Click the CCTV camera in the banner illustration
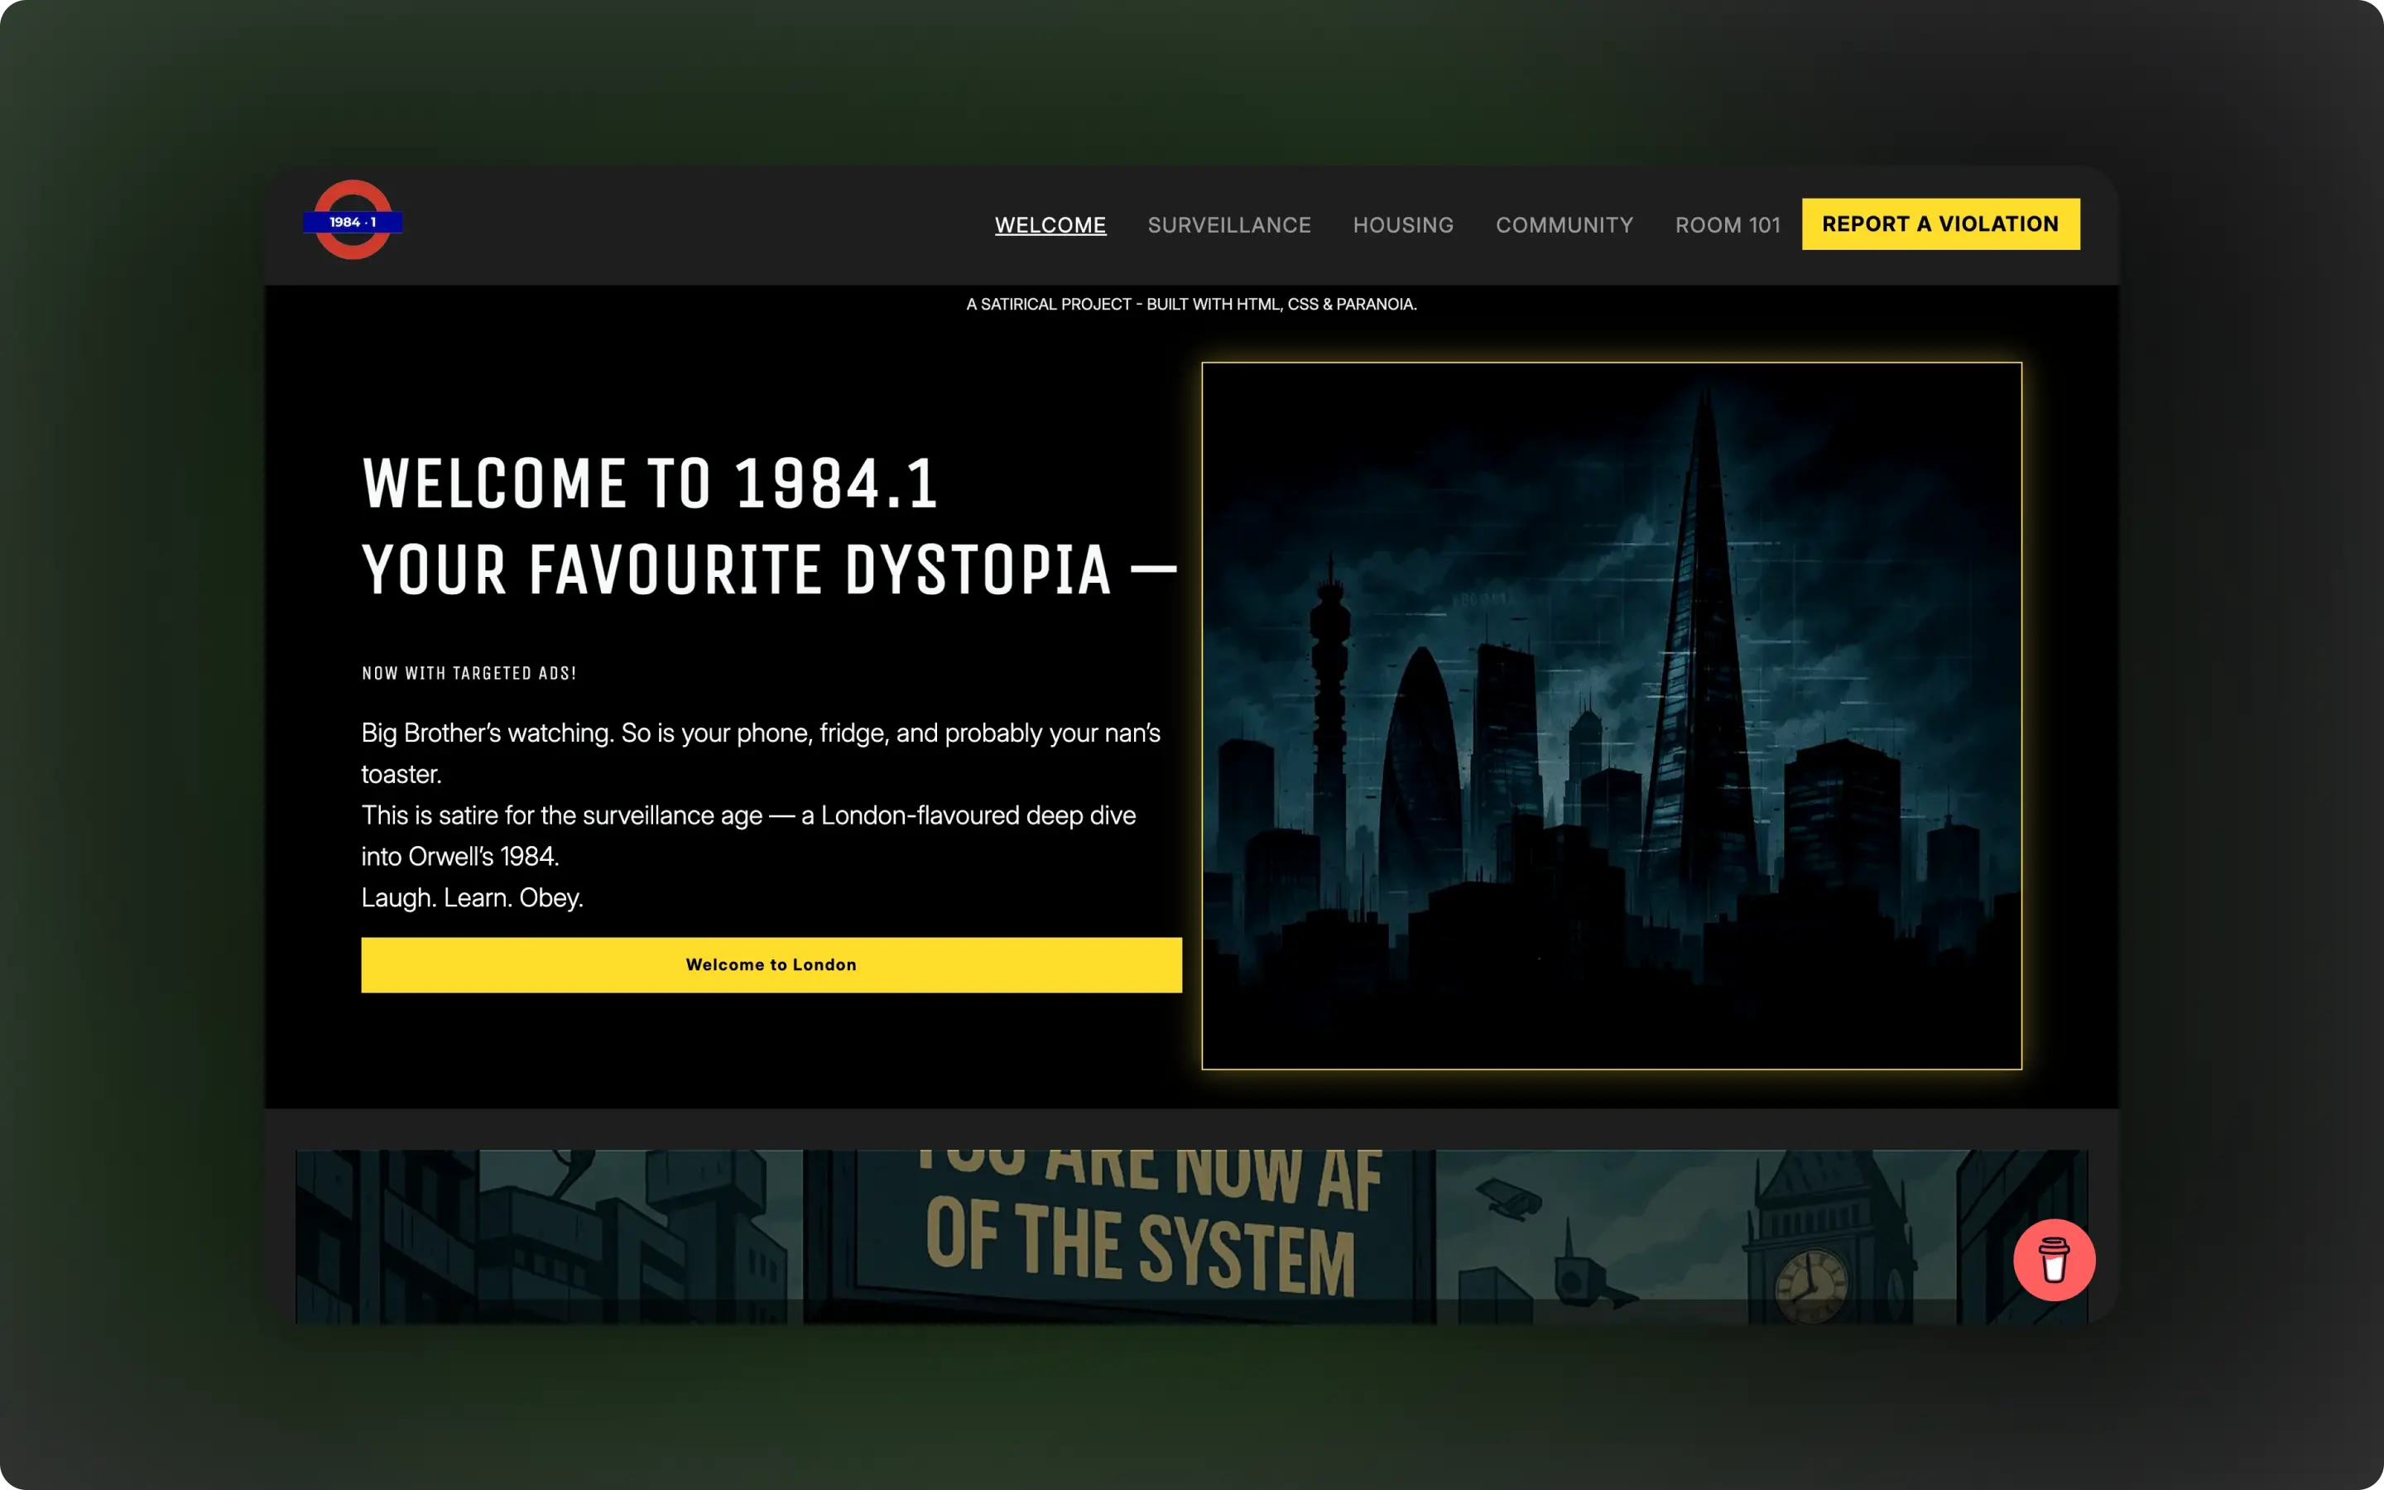Screen dimensions: 2384x1490 (1509, 1200)
